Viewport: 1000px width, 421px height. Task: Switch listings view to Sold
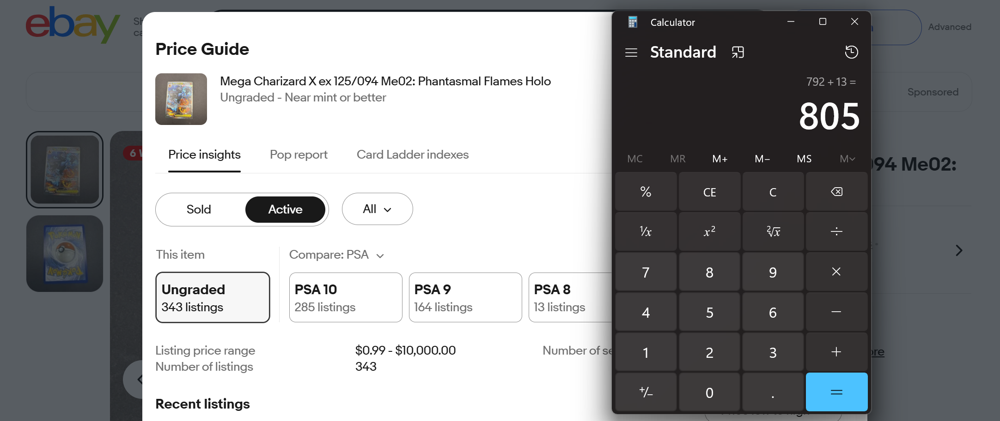[x=199, y=209]
